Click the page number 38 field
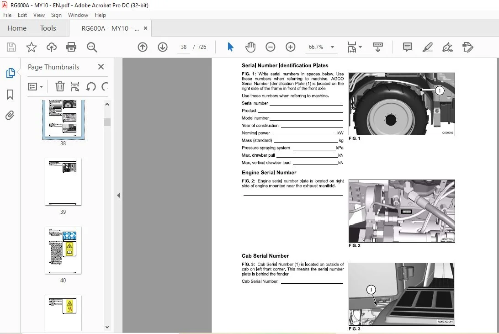The width and height of the screenshot is (499, 334). click(x=184, y=47)
